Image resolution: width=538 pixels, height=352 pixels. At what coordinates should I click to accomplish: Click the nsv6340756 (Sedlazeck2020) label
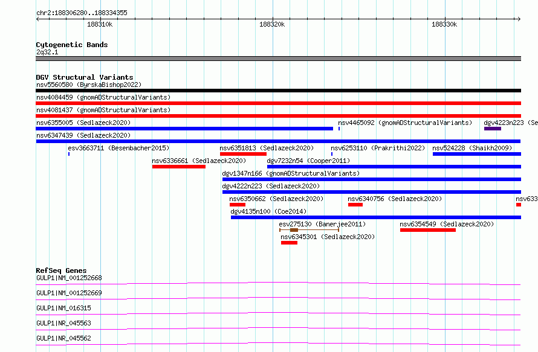click(x=395, y=199)
